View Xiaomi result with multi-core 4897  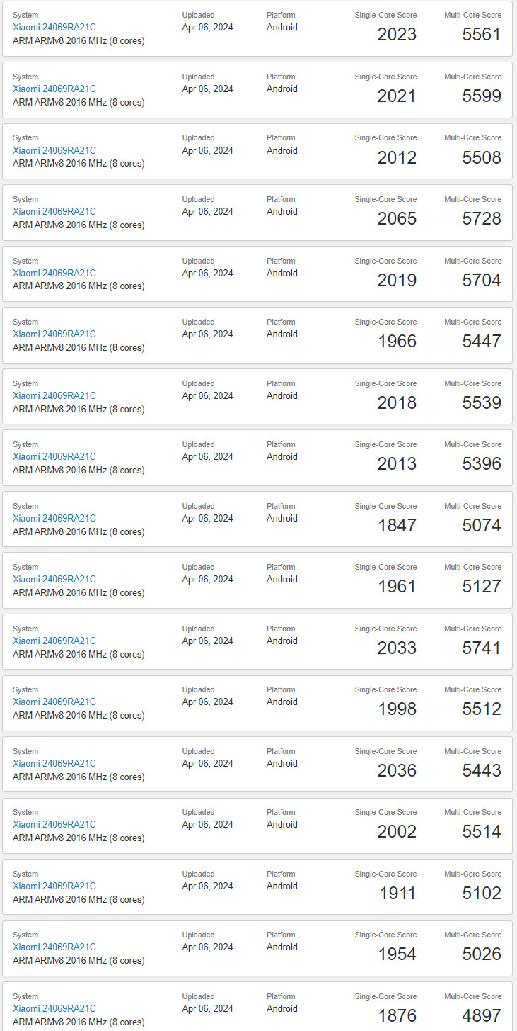tap(54, 1008)
